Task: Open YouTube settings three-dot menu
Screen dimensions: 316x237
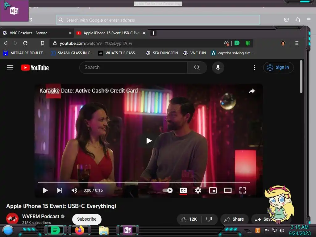Action: tap(255, 68)
